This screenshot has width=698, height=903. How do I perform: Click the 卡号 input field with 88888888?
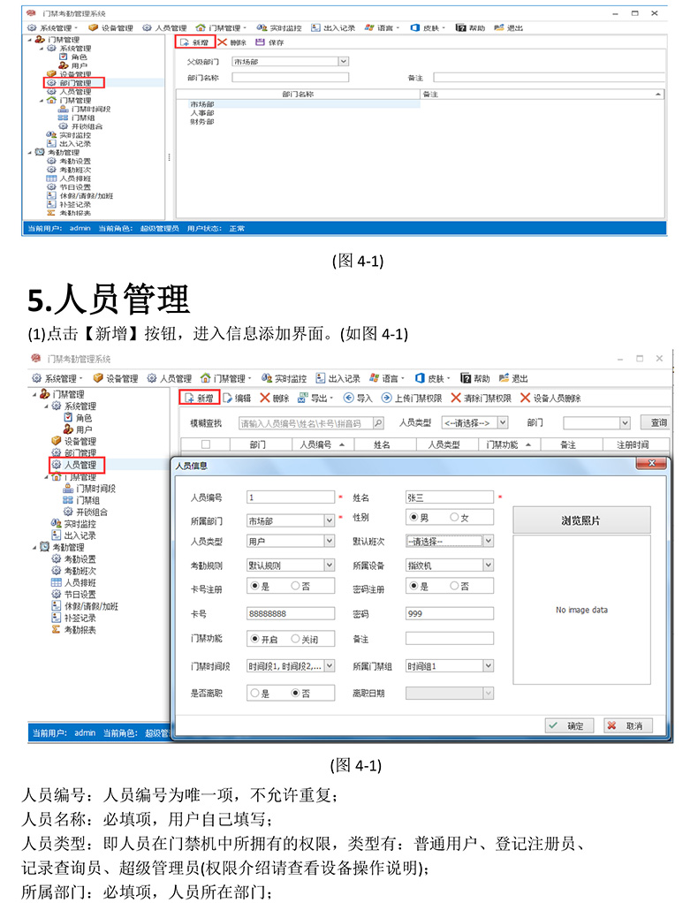291,613
